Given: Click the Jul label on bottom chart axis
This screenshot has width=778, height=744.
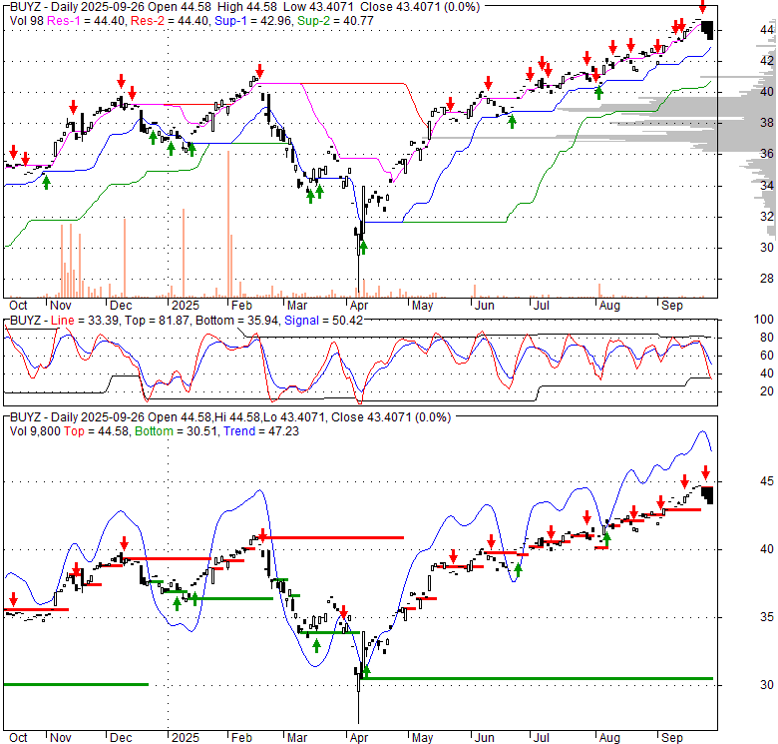Looking at the screenshot, I should (x=542, y=738).
